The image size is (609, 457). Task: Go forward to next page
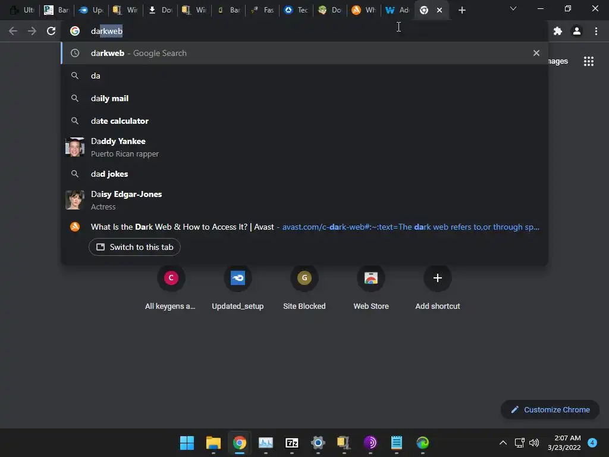pyautogui.click(x=32, y=31)
